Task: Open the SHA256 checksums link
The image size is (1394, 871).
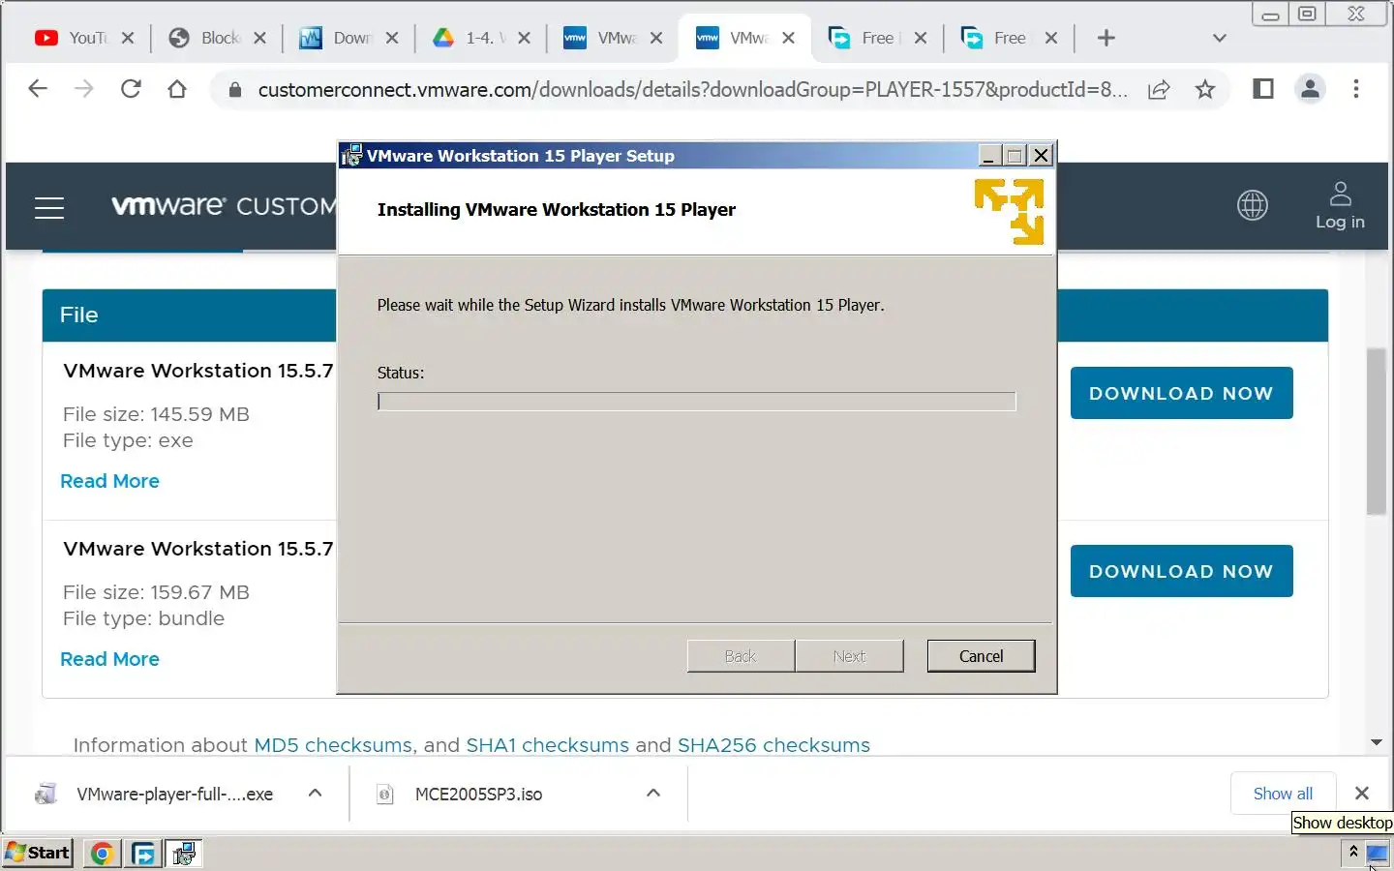Action: (773, 745)
